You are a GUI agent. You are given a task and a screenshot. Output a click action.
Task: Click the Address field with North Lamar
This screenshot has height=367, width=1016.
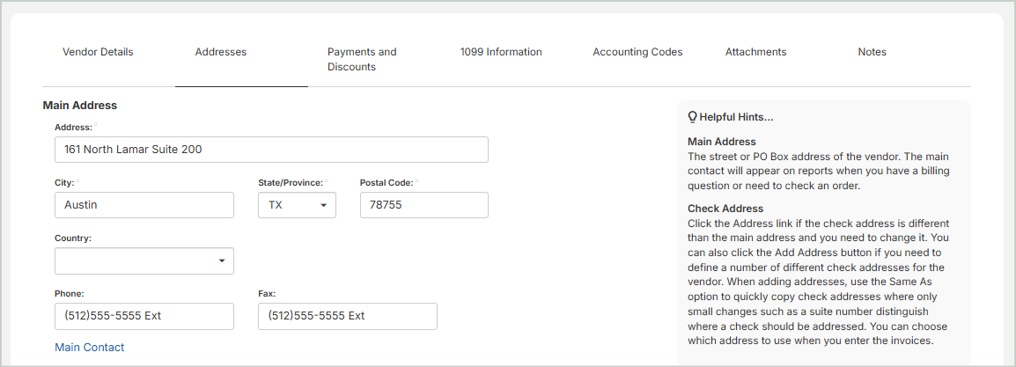click(x=271, y=150)
